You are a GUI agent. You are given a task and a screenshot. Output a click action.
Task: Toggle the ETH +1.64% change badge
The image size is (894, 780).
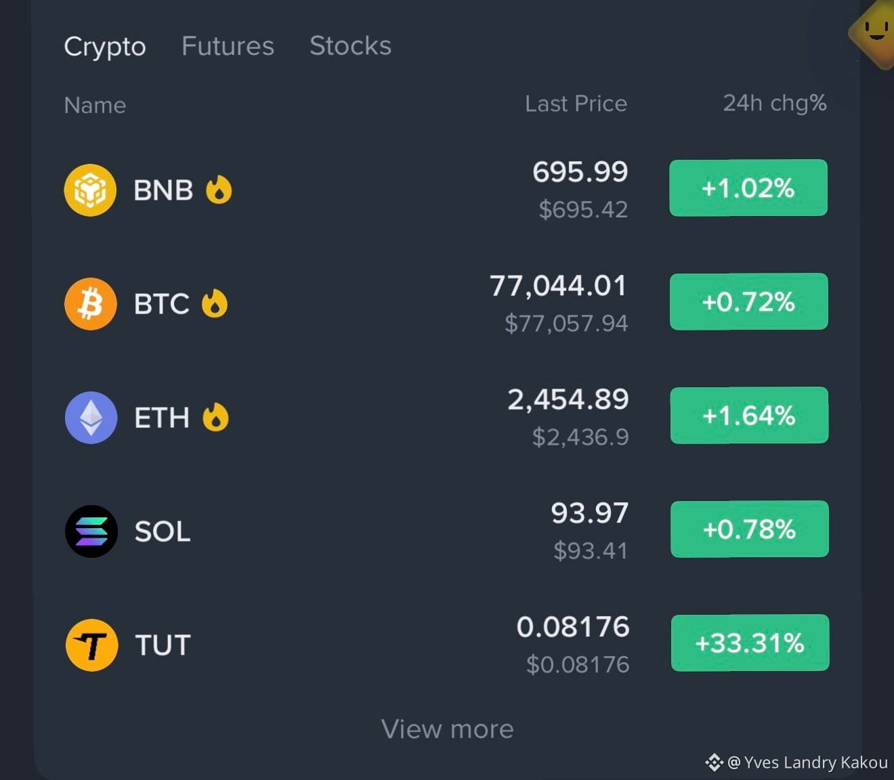(x=749, y=416)
